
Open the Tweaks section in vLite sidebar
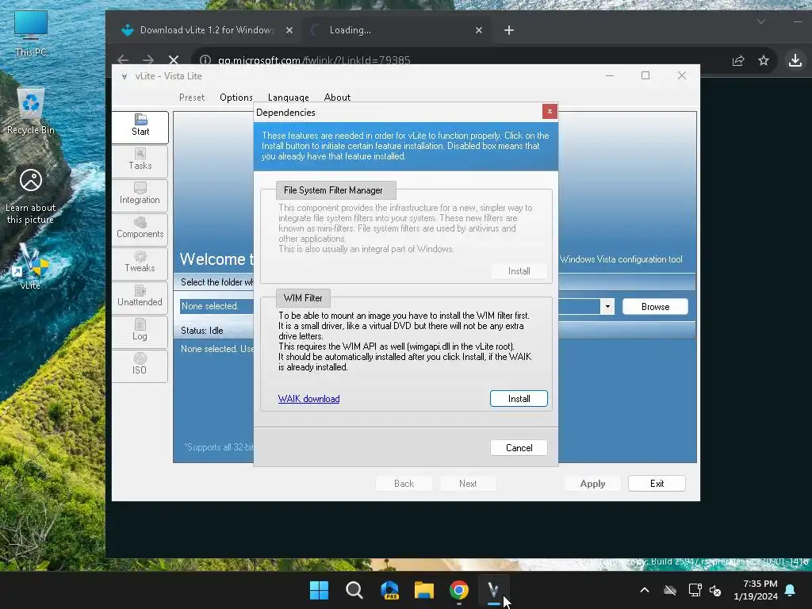click(140, 263)
